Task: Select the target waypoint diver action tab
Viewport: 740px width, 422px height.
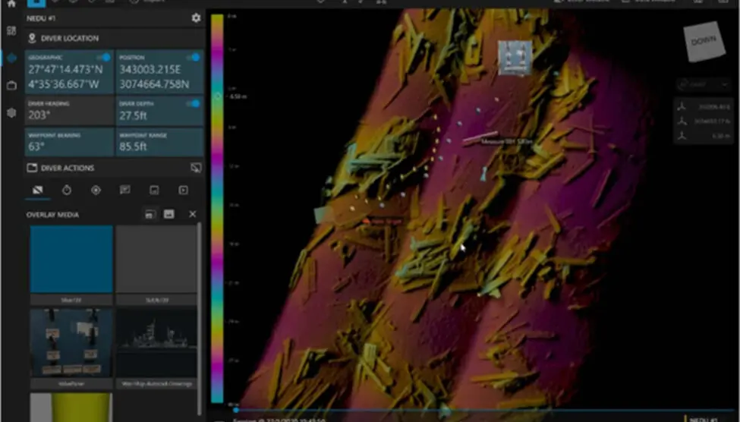Action: coord(96,191)
